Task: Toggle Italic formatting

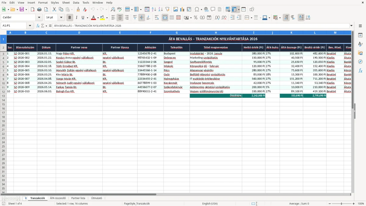Action: [77, 18]
